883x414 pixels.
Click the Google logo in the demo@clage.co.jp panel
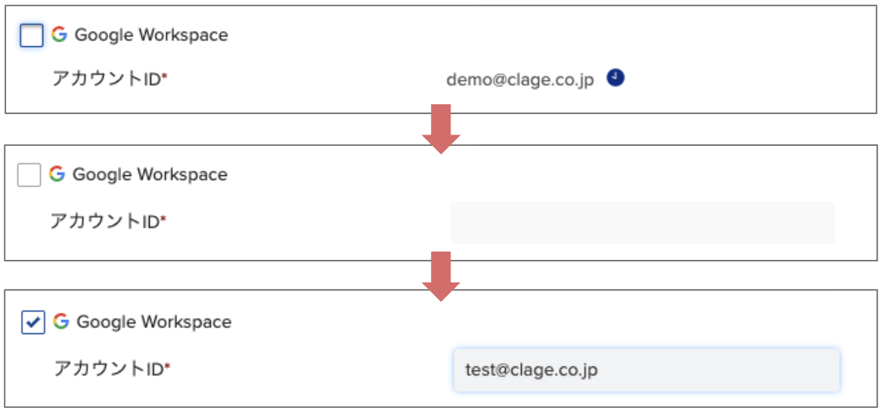59,35
